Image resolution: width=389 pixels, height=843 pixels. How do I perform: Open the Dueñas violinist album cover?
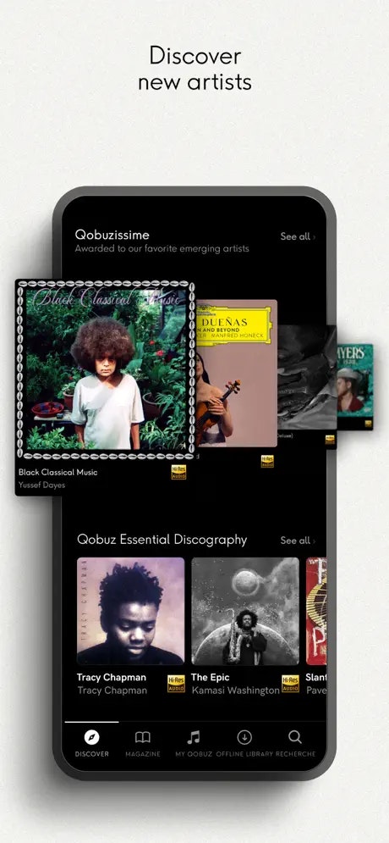tap(236, 373)
